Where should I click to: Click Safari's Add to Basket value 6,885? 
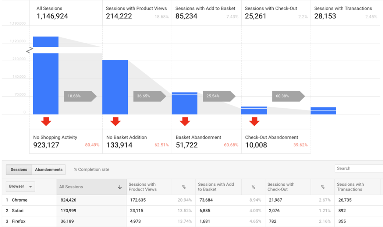click(x=205, y=211)
